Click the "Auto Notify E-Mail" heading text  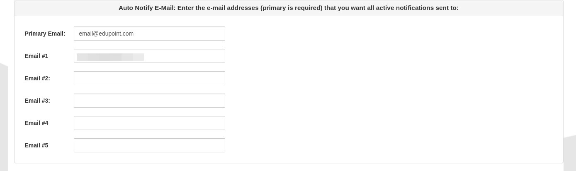(x=146, y=8)
